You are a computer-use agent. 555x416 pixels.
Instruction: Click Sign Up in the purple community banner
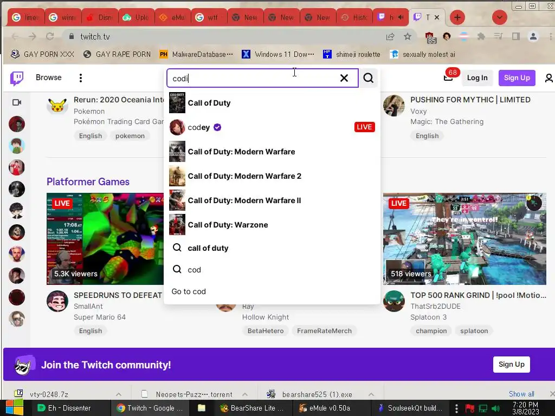pyautogui.click(x=512, y=365)
